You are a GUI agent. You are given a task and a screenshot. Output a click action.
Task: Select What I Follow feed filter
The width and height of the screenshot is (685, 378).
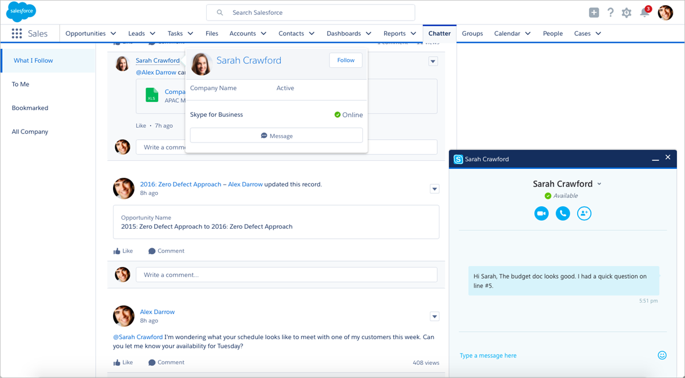[x=49, y=60]
